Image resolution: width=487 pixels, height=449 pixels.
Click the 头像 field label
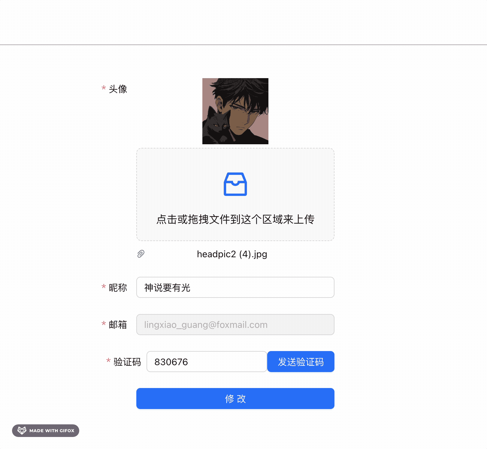118,89
